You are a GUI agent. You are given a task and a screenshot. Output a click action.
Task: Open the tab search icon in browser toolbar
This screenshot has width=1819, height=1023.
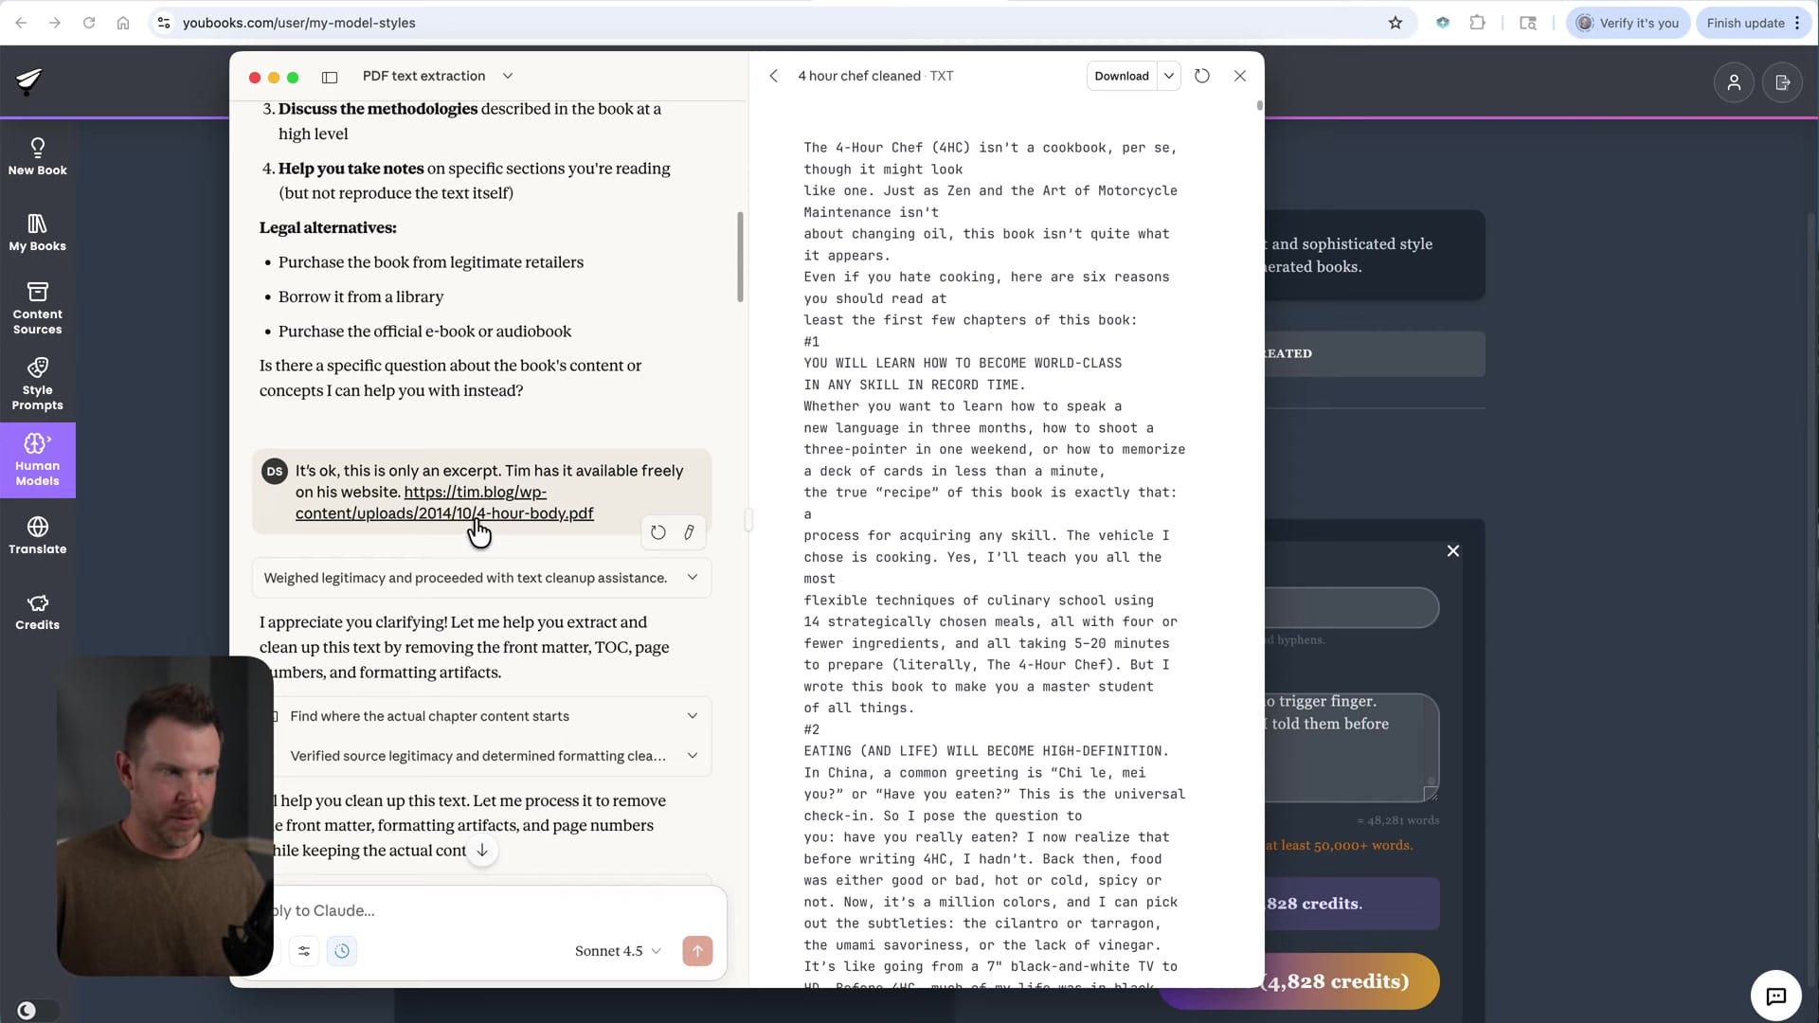(x=1528, y=23)
